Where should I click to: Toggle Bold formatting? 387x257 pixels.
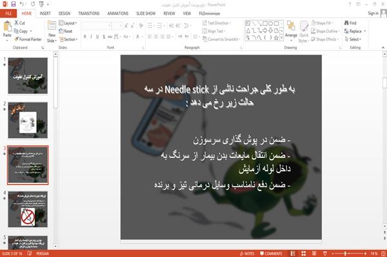85,37
